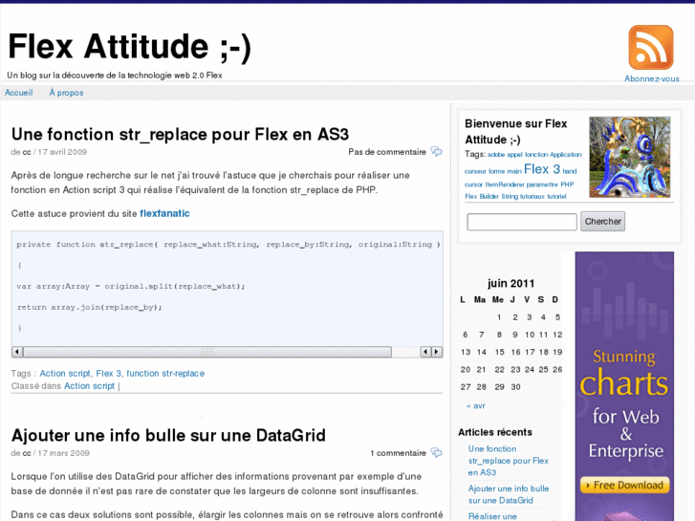Follow the flexfanatic site link
This screenshot has height=521, width=695.
coord(164,214)
